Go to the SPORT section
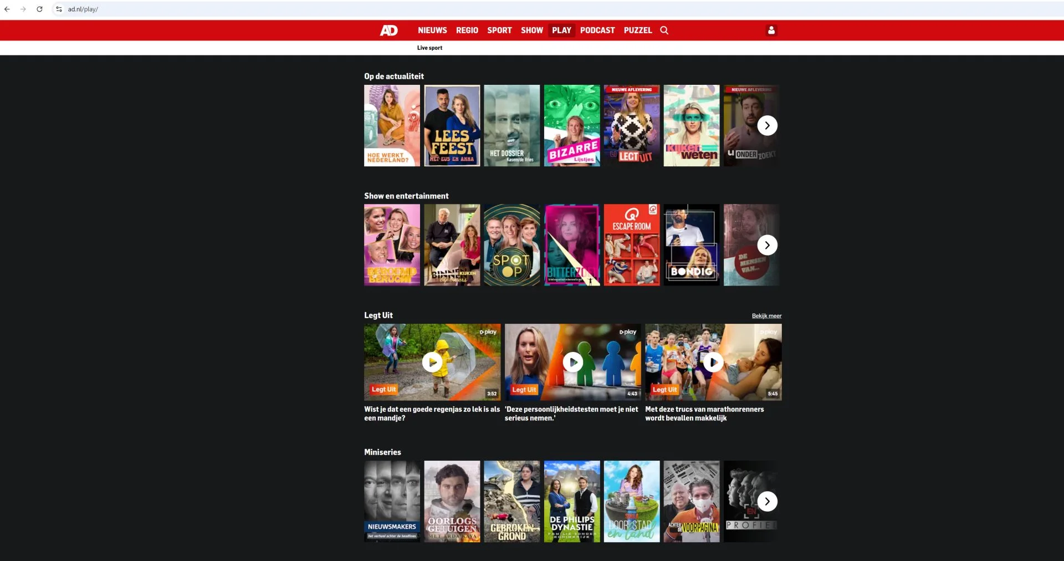Viewport: 1064px width, 561px height. (499, 30)
